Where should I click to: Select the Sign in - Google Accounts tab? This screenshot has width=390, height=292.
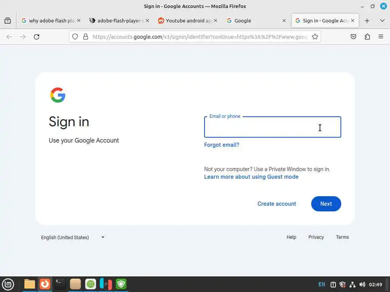tap(325, 21)
